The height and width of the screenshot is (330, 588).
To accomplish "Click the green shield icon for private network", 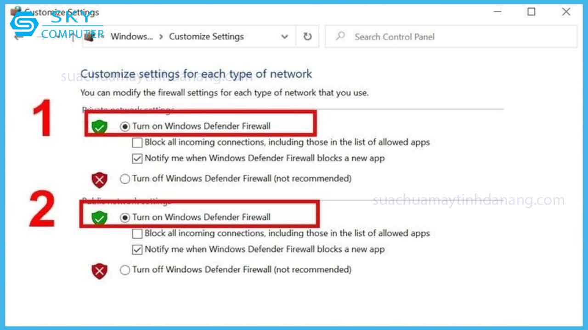I will pos(99,126).
